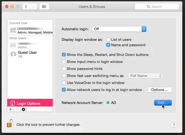Click the green AD server status dot

(108, 103)
